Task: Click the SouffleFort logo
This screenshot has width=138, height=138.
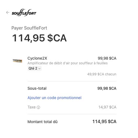Action: point(24,12)
